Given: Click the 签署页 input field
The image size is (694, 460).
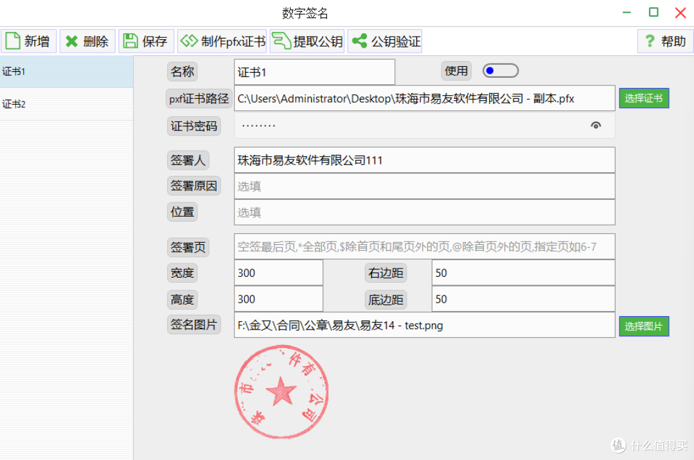Looking at the screenshot, I should click(x=425, y=246).
